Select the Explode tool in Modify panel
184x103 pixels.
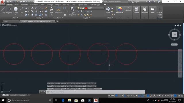tap(46, 11)
